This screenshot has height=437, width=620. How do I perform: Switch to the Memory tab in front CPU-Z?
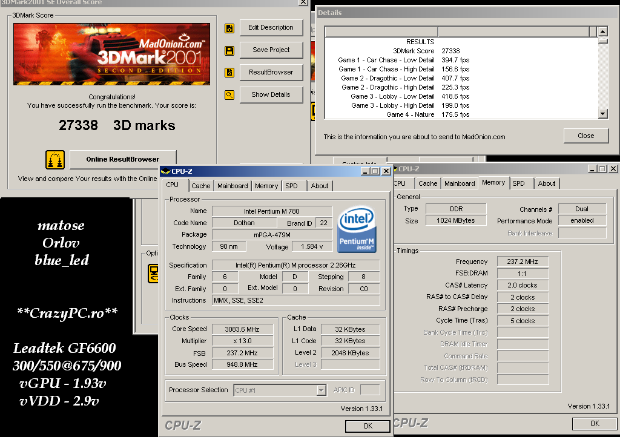pos(266,186)
